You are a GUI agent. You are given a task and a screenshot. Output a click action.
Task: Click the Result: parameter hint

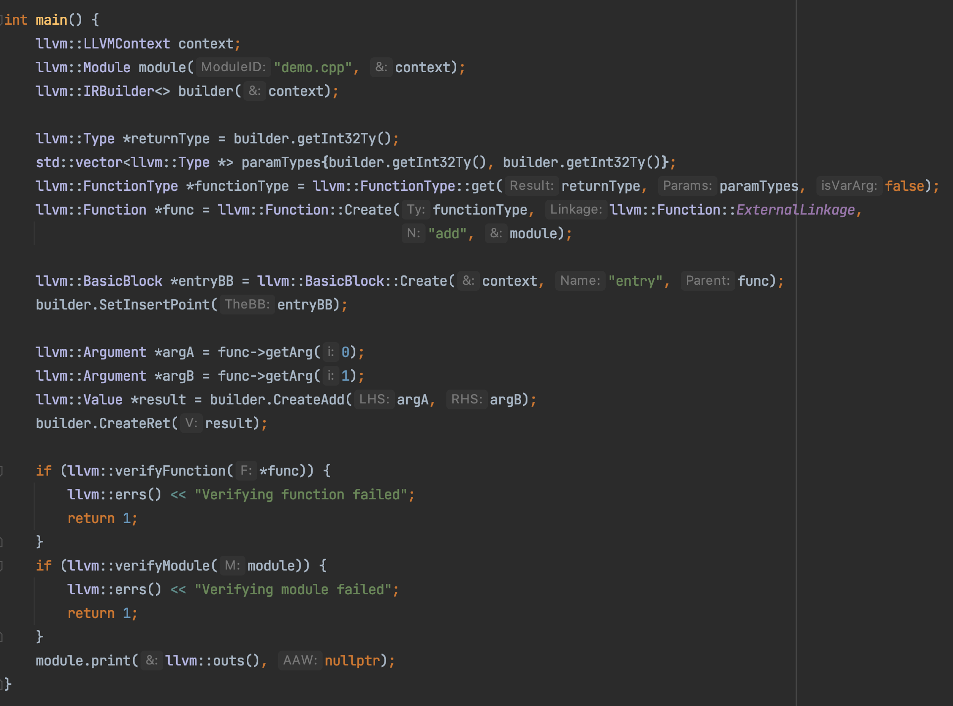(531, 185)
